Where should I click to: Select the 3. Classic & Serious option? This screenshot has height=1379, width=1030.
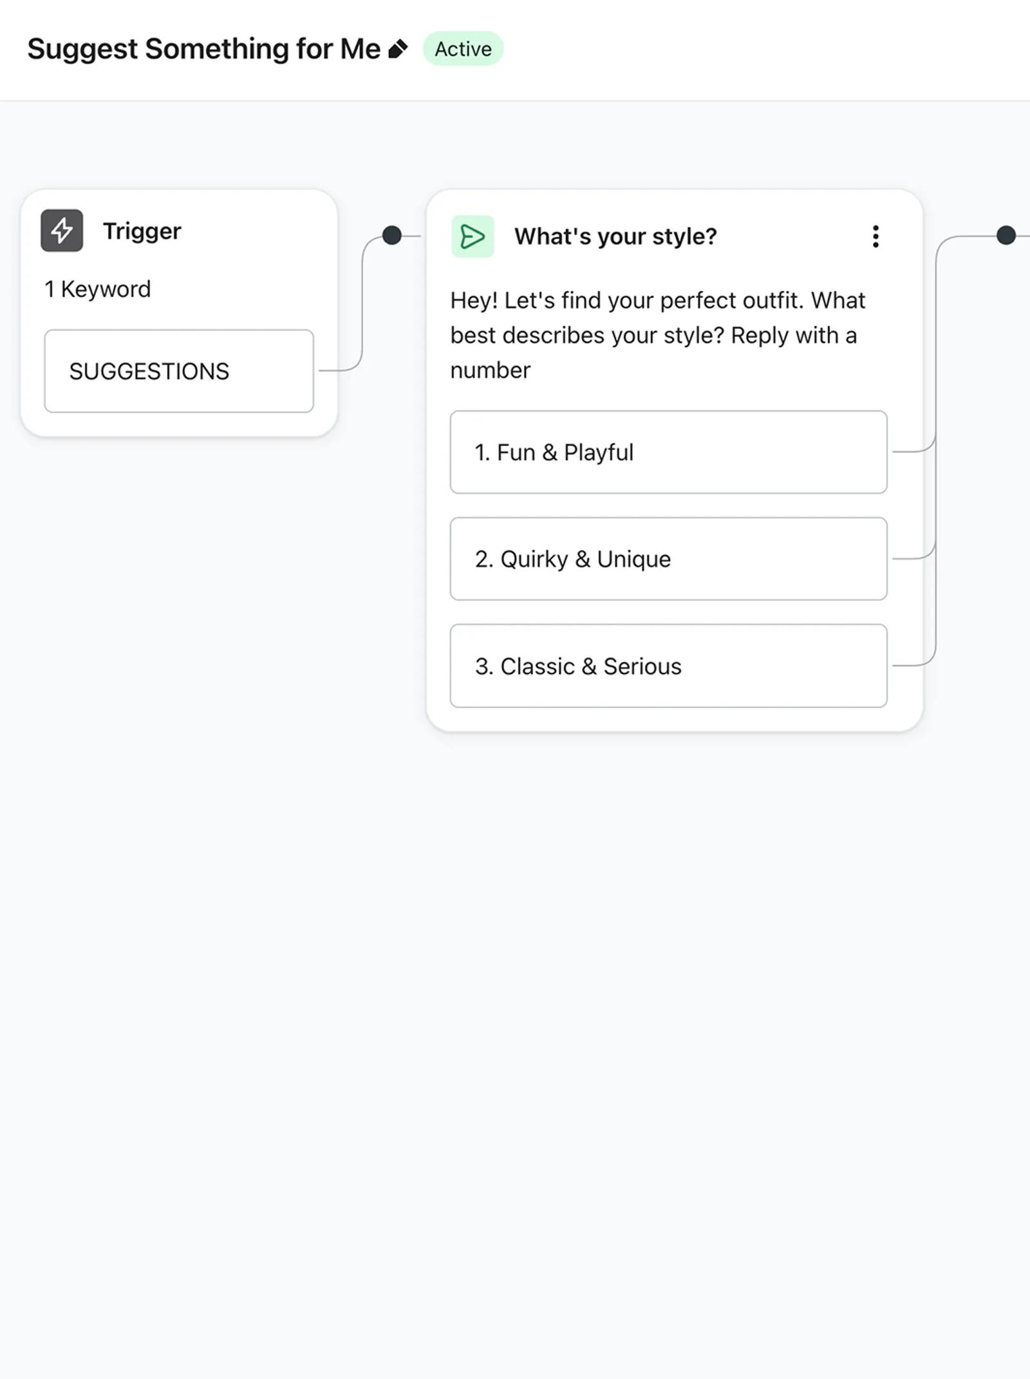(x=668, y=666)
